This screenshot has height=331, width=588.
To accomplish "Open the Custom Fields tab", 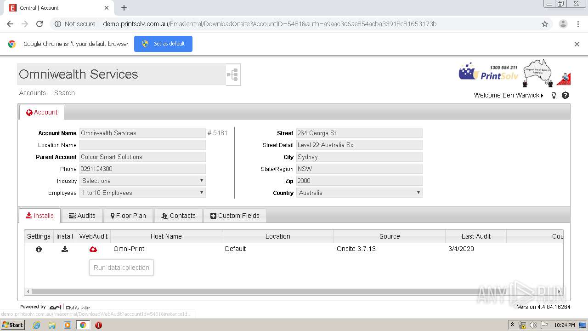I will 235,216.
